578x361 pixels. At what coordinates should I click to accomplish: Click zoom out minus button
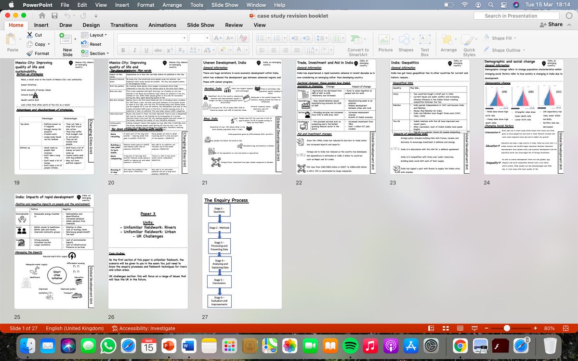click(486, 328)
